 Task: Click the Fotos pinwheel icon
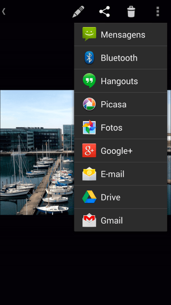89,127
